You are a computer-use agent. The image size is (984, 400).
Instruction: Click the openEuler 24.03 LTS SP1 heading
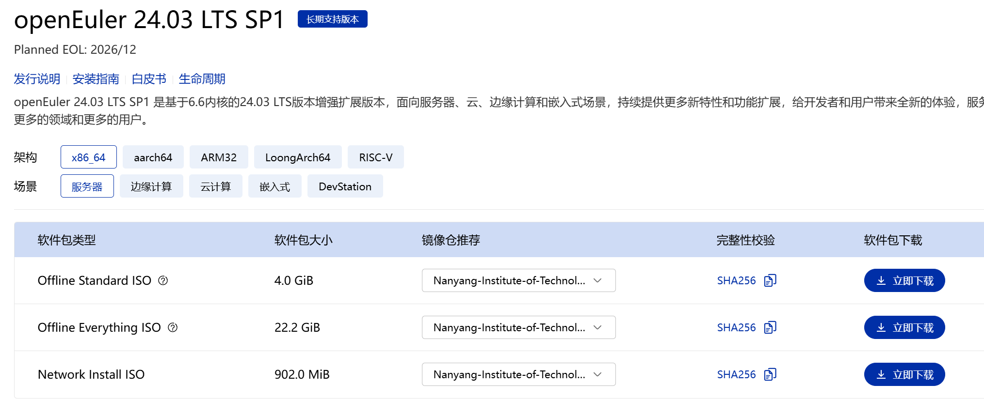point(149,20)
